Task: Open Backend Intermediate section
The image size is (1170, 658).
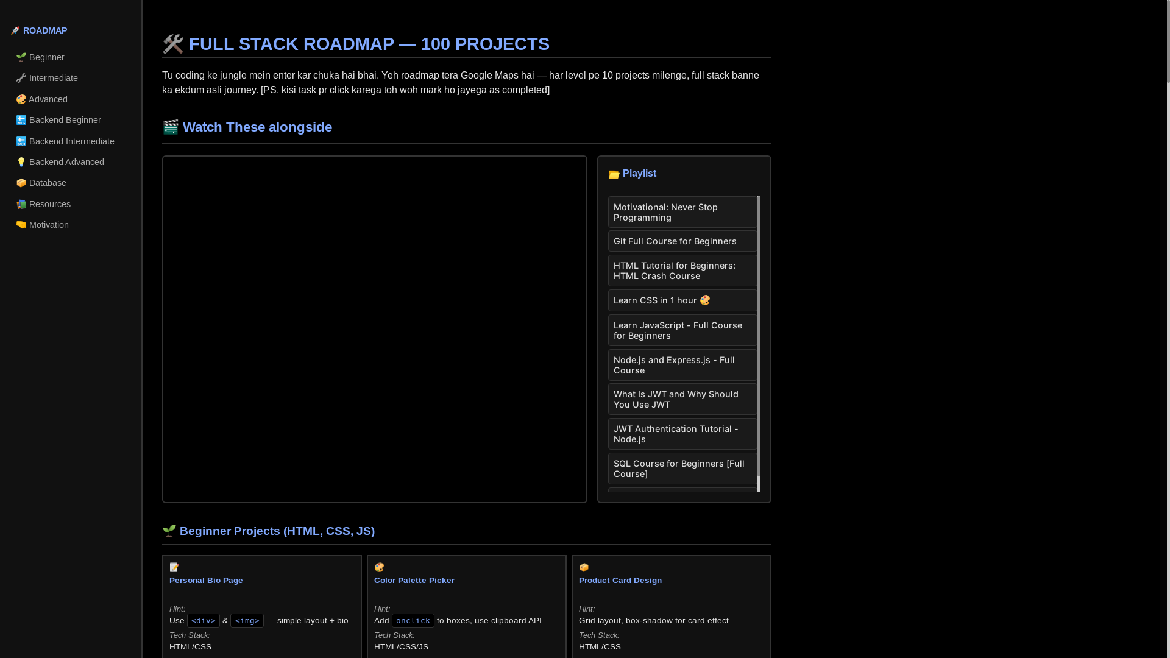Action: click(71, 141)
